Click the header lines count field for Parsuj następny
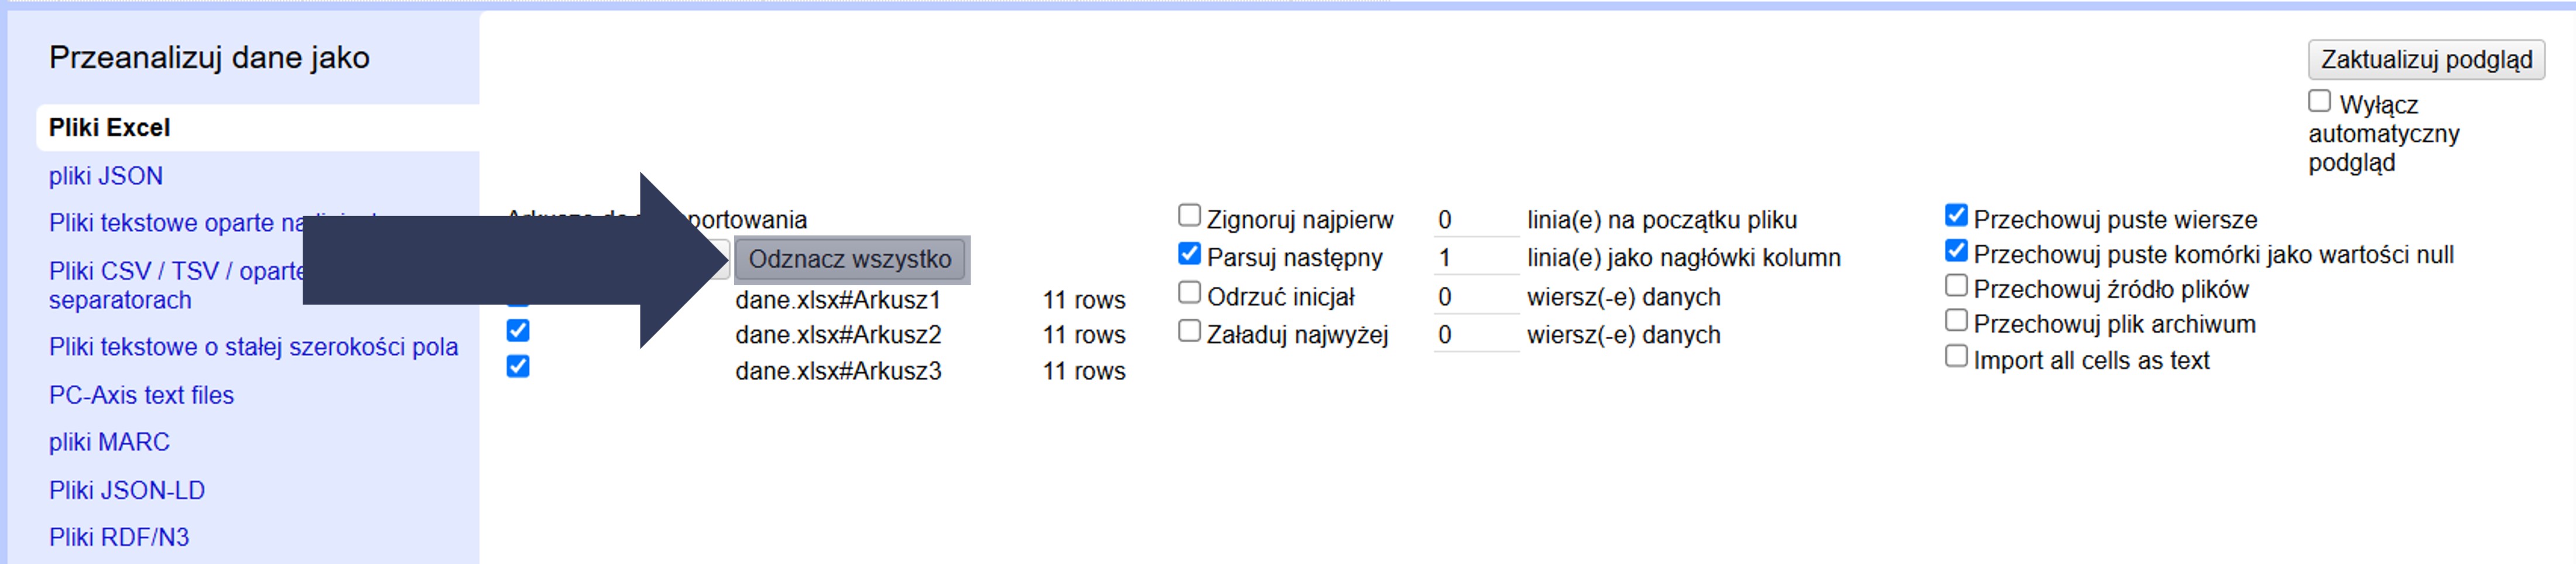The width and height of the screenshot is (2576, 564). 1474,258
